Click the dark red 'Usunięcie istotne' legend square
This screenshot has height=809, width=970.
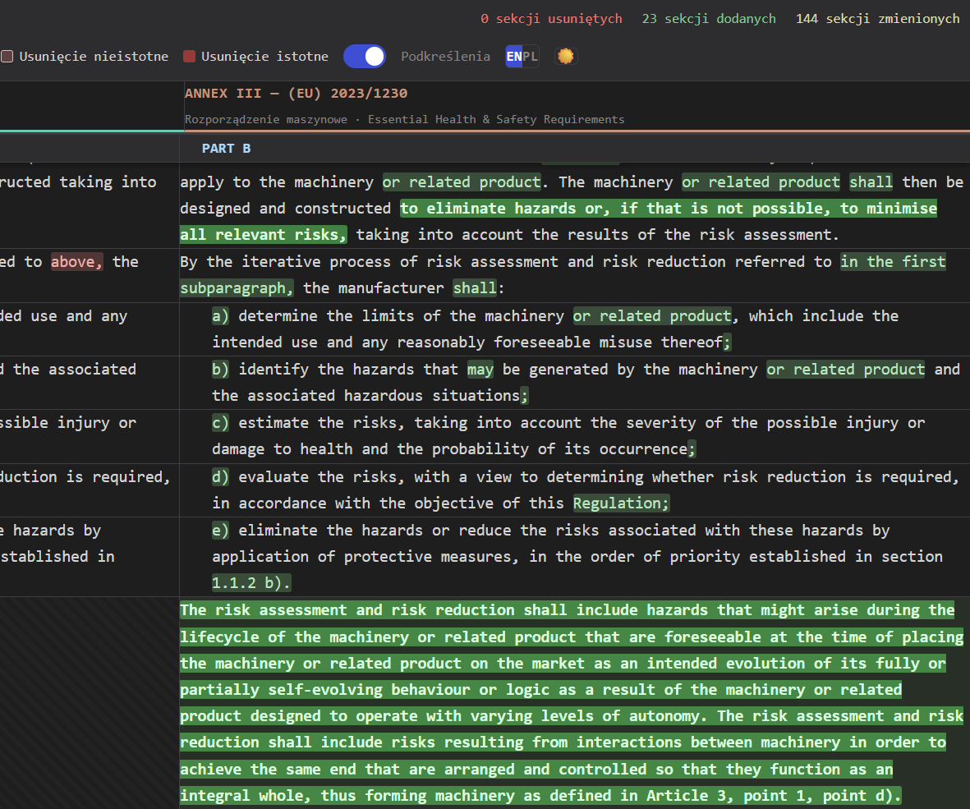click(189, 57)
